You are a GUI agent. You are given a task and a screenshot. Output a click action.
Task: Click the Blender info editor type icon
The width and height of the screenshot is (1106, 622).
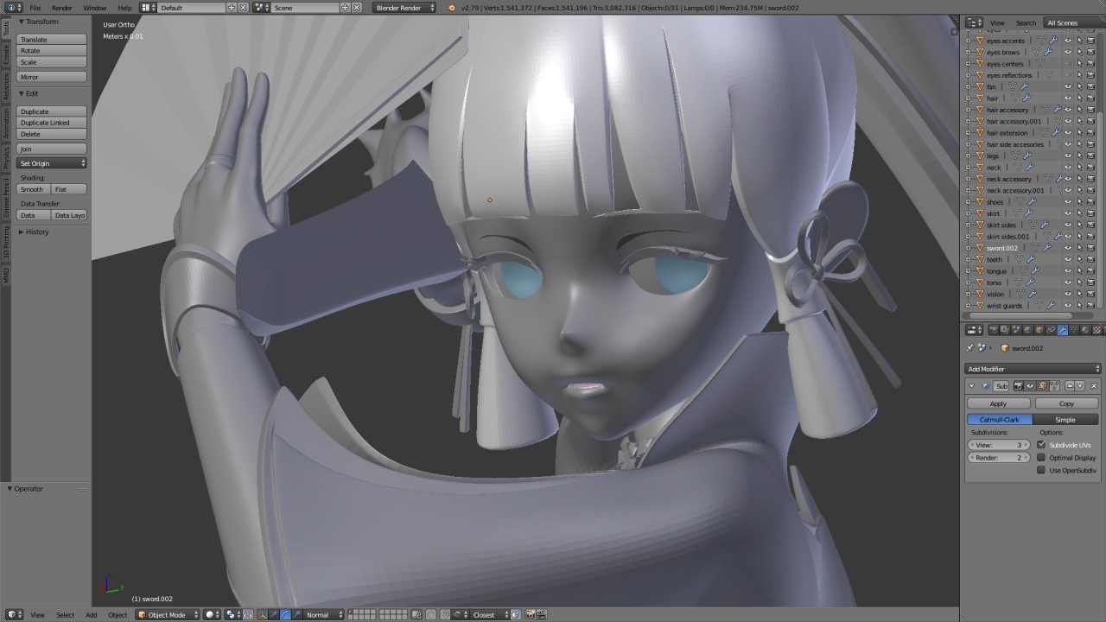pos(10,8)
